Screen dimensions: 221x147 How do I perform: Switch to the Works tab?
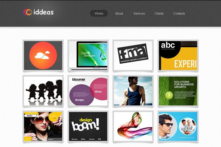tap(99, 13)
